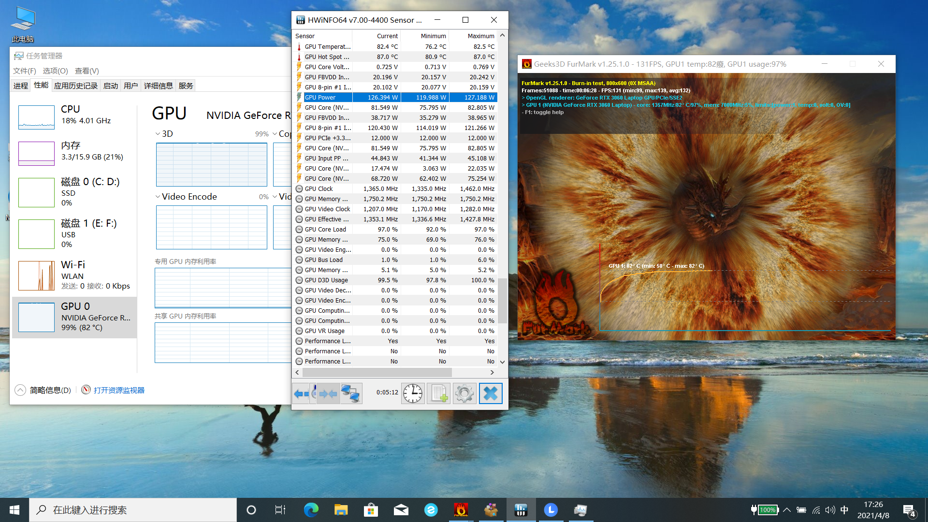
Task: Open the remote network monitors button in HWiNFO
Action: coord(350,393)
